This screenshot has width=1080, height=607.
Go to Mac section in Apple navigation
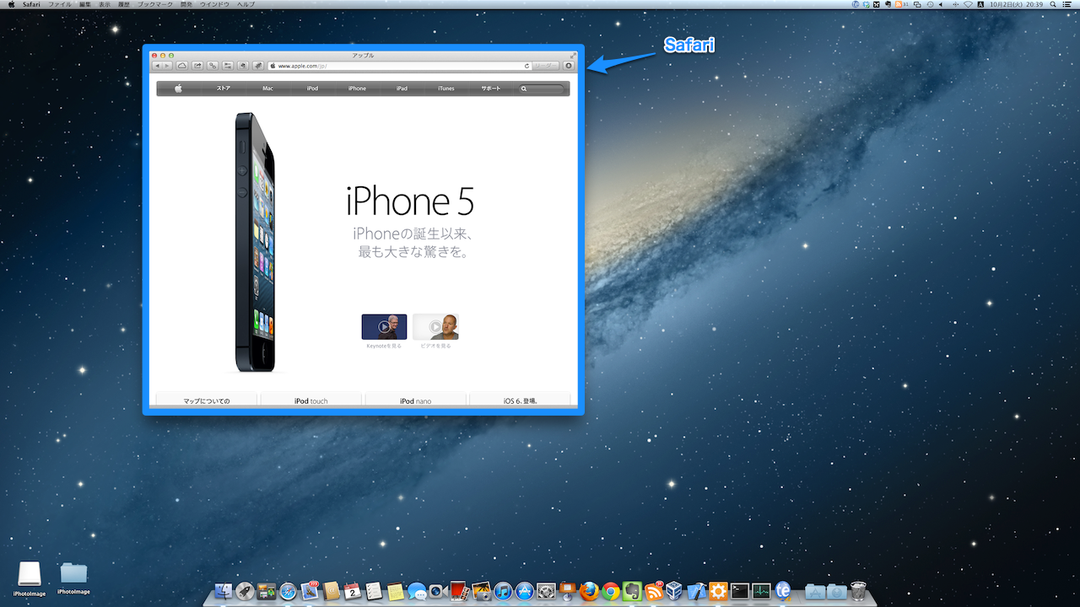pos(267,89)
